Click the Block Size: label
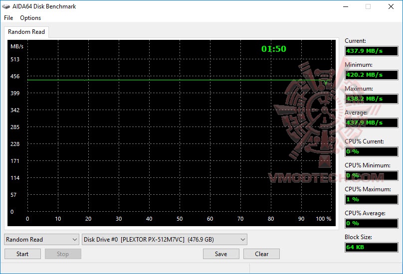 [x=358, y=237]
